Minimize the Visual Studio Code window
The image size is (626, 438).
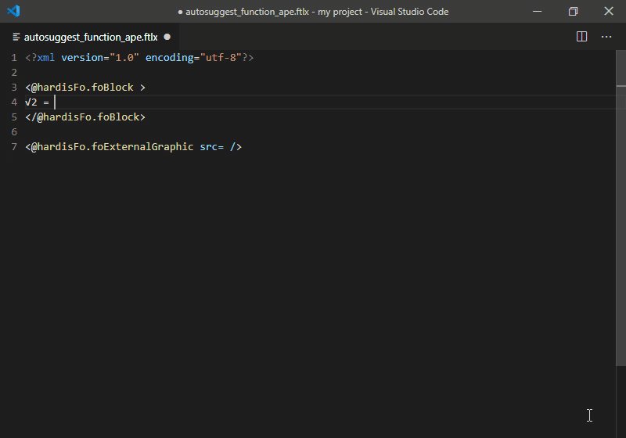(538, 11)
